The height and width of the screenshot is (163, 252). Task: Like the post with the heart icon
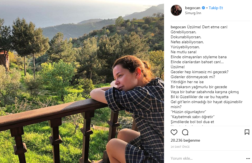pyautogui.click(x=174, y=132)
